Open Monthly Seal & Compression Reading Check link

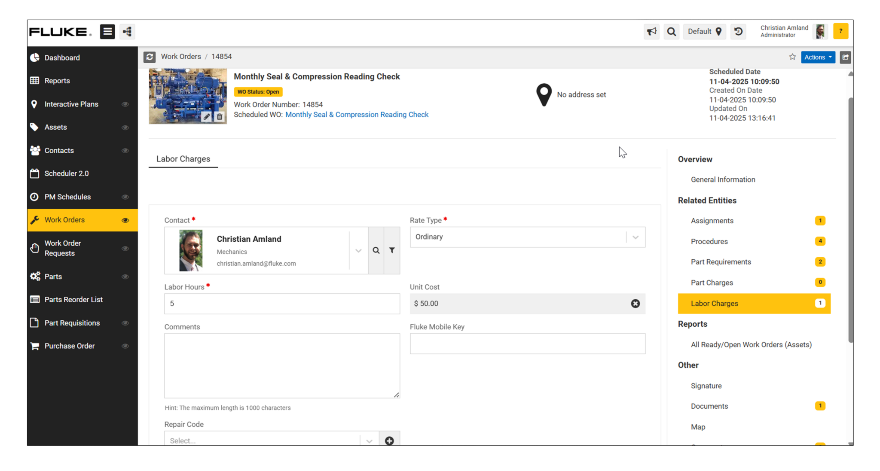click(x=357, y=115)
